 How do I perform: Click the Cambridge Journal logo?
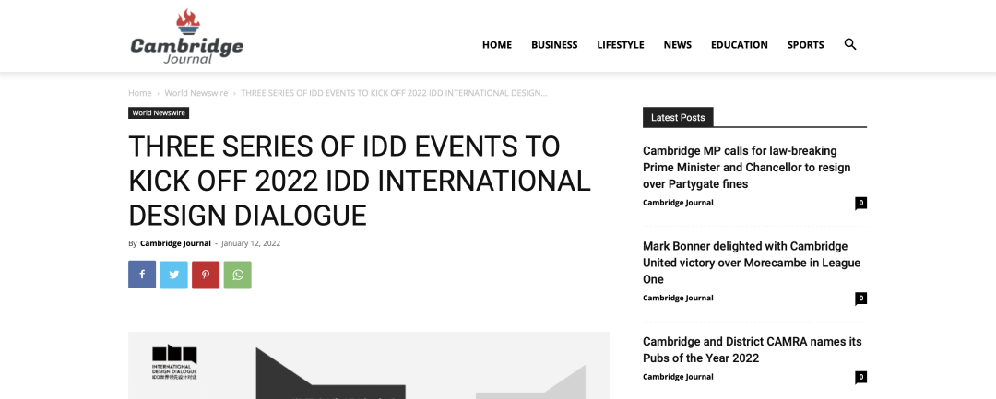point(186,36)
